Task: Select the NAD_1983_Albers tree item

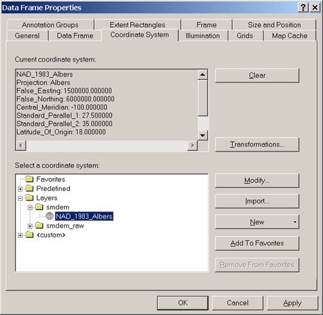Action: click(84, 216)
